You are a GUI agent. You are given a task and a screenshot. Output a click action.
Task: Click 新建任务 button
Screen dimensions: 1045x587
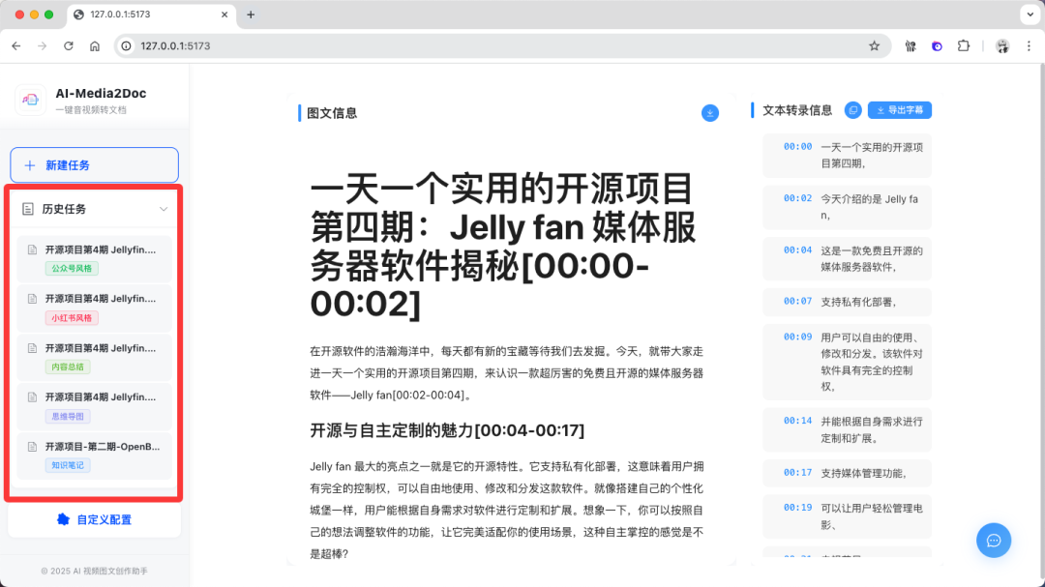pyautogui.click(x=94, y=165)
